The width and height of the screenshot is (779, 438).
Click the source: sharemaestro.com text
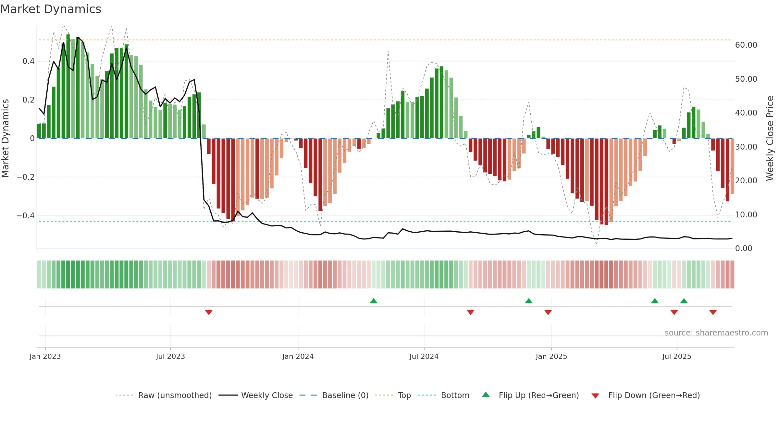click(716, 333)
